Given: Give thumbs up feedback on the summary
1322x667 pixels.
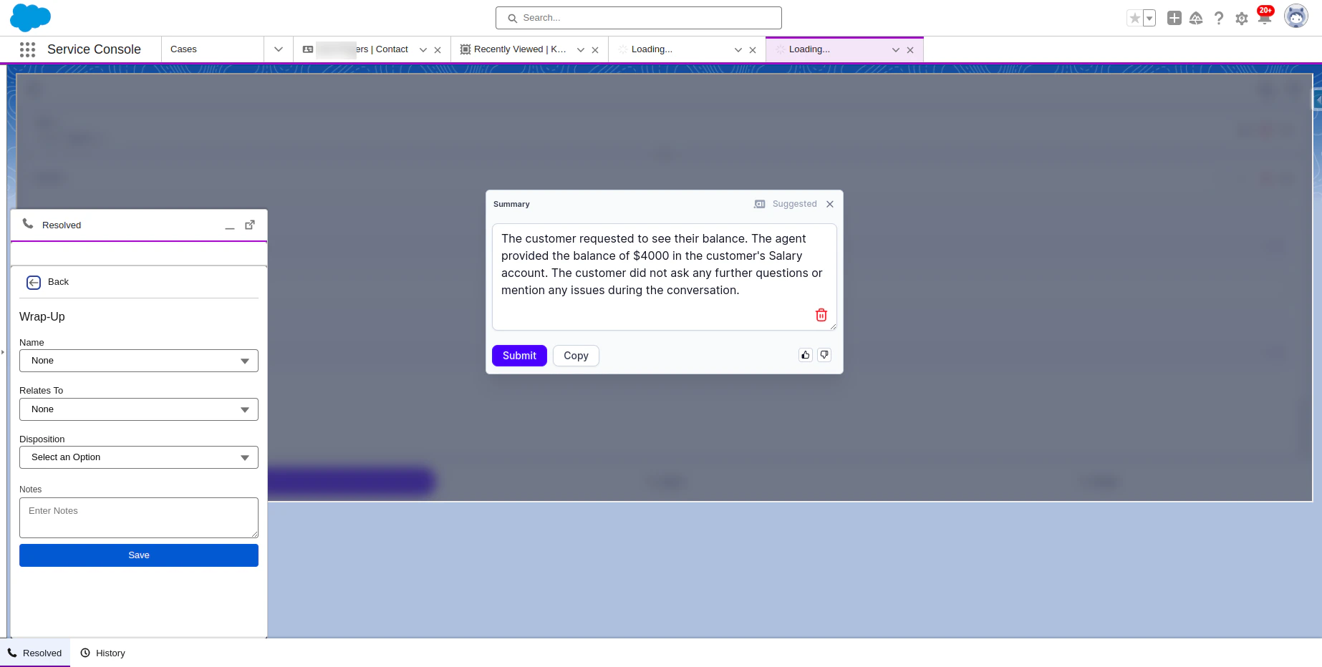Looking at the screenshot, I should (805, 354).
